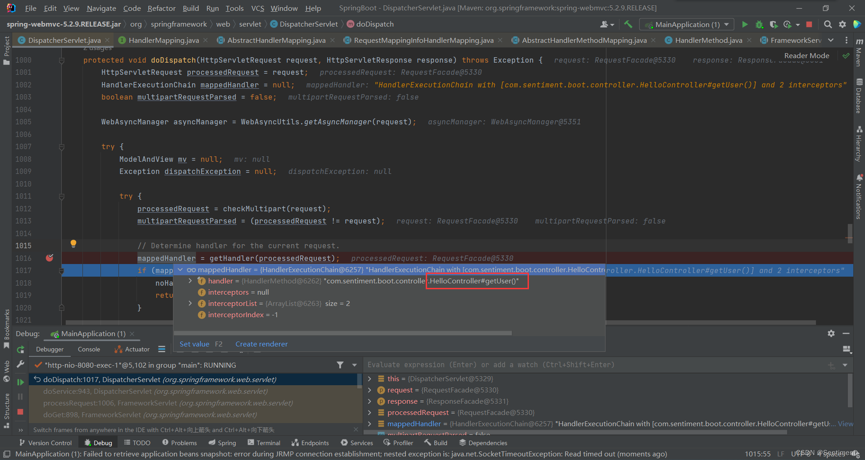Open the Database tool window
The width and height of the screenshot is (865, 460).
859,96
